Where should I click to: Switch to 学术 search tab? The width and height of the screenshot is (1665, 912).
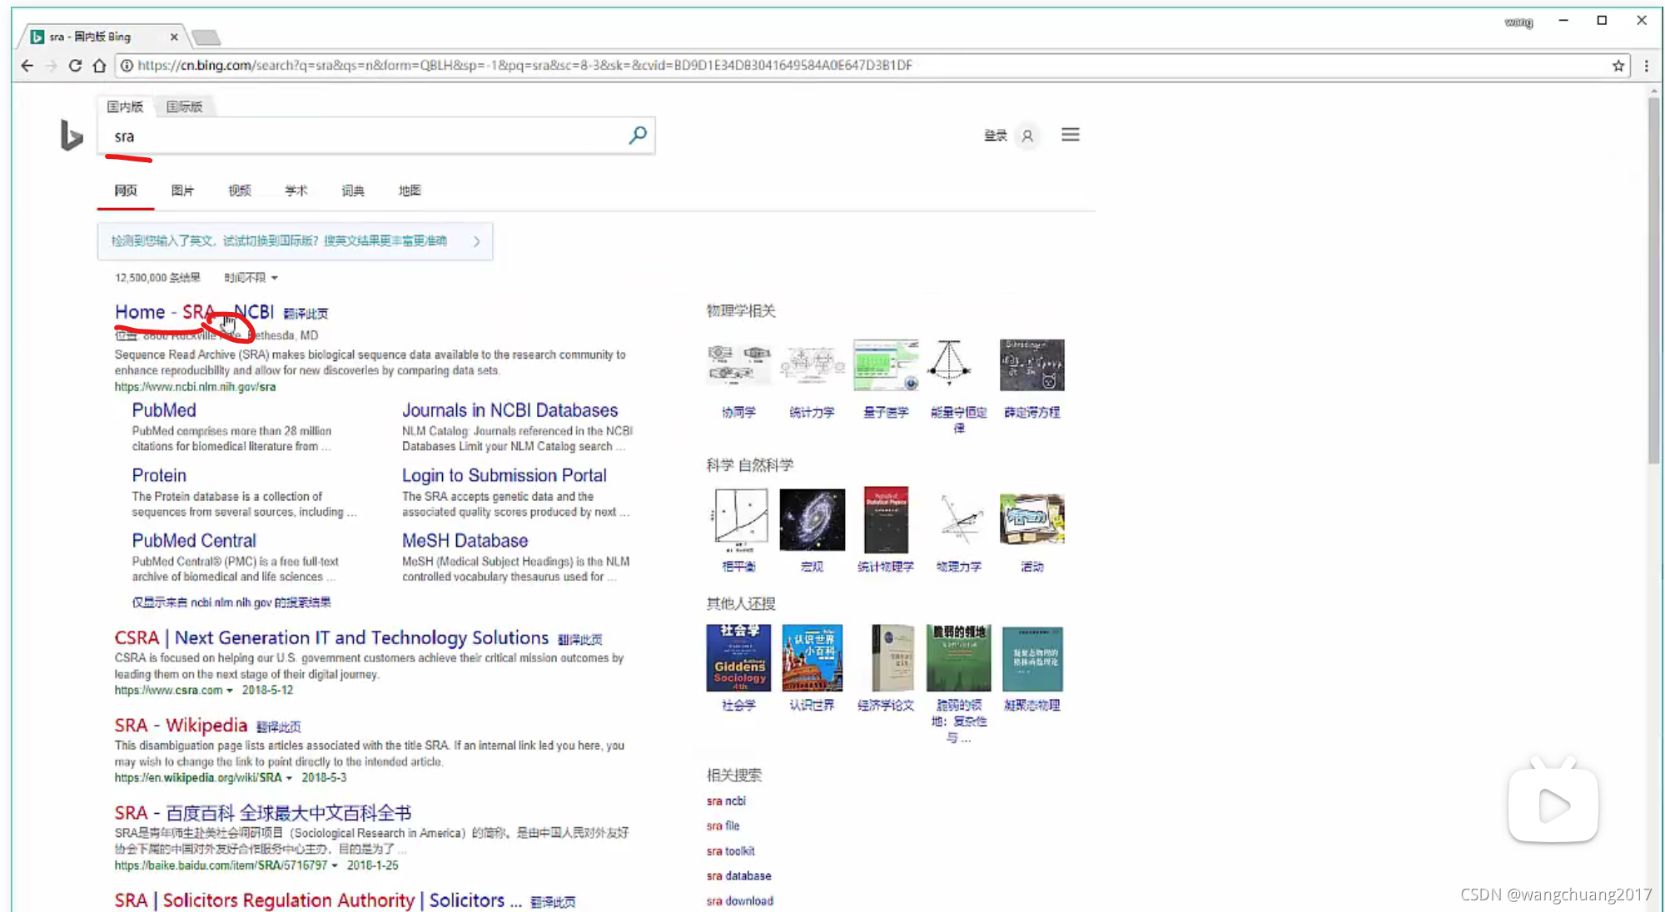click(x=296, y=191)
